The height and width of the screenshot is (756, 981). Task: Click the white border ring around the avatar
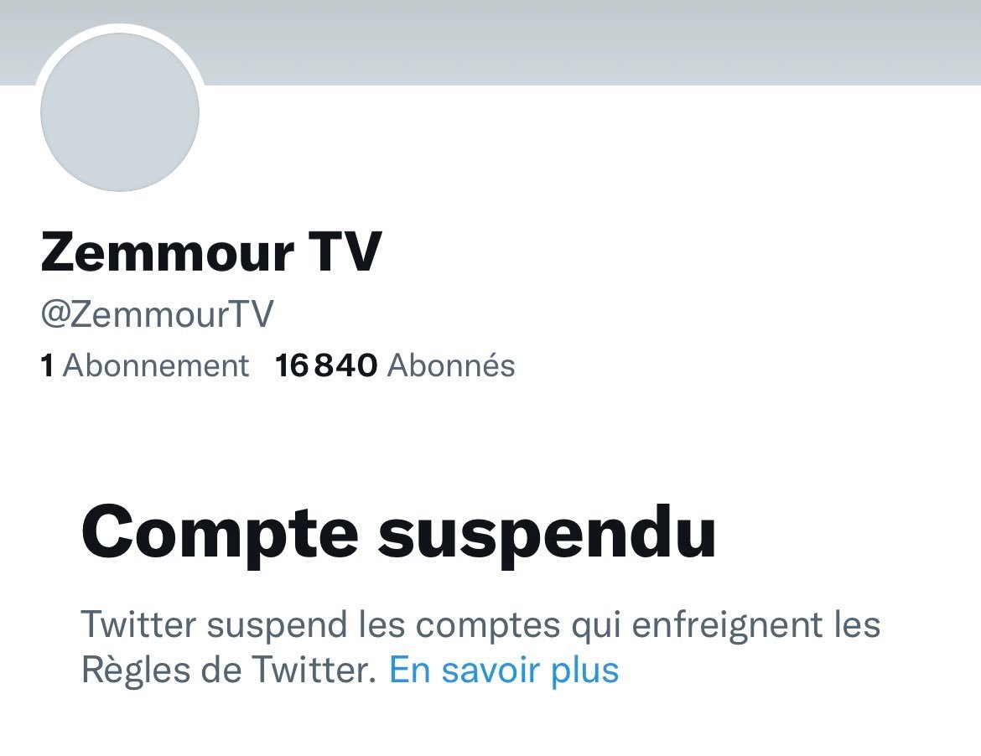(x=120, y=28)
